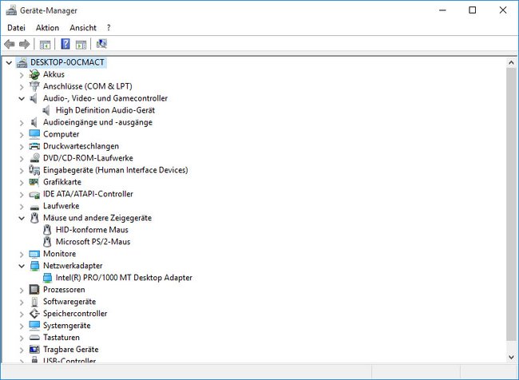Viewport: 519px width, 380px height.
Task: Expand the Anschlüsse (COM & LPT) category
Action: coord(22,87)
